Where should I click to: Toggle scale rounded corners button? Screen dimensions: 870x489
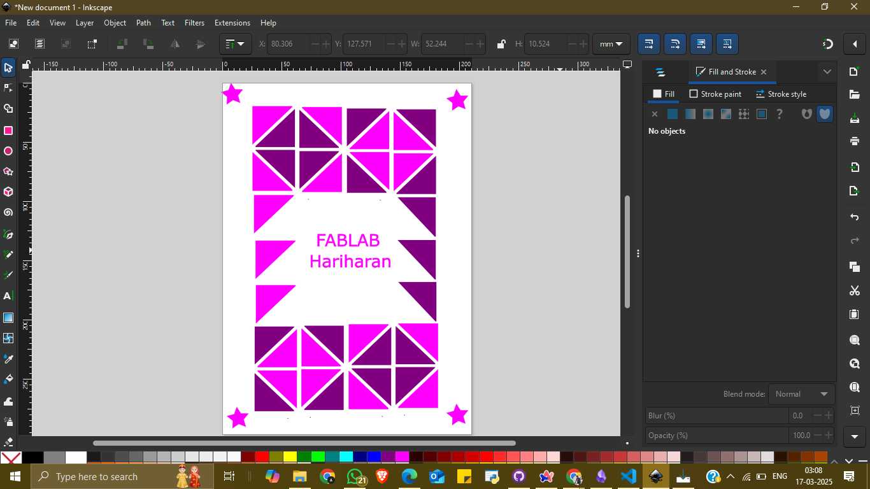click(x=675, y=44)
